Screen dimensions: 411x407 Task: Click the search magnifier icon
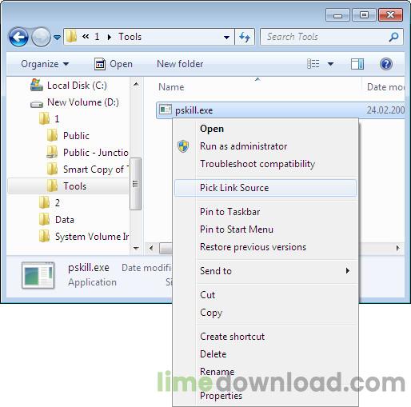click(393, 37)
